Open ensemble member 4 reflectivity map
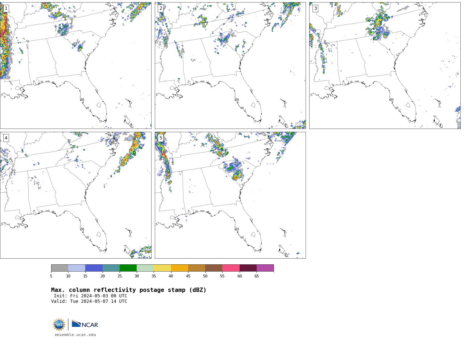 [x=76, y=195]
